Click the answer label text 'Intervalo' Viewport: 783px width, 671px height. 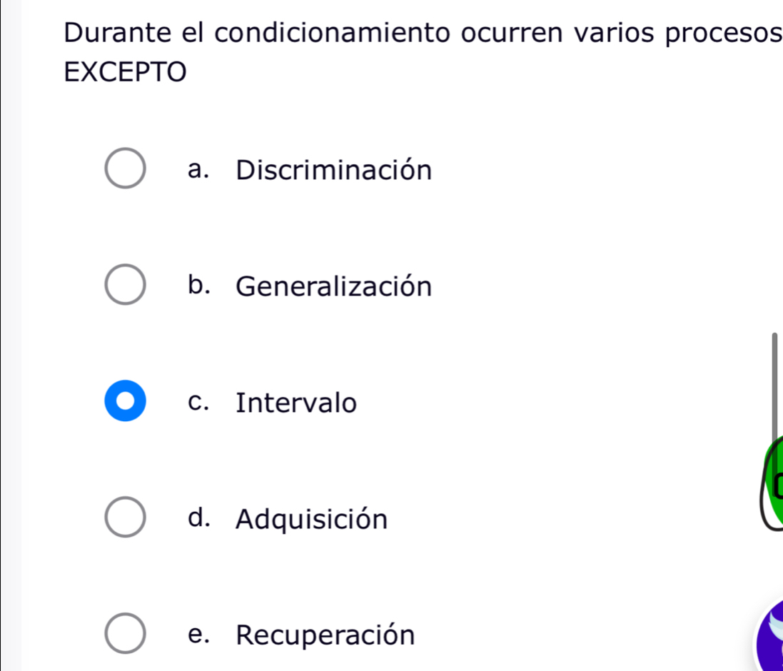point(295,403)
